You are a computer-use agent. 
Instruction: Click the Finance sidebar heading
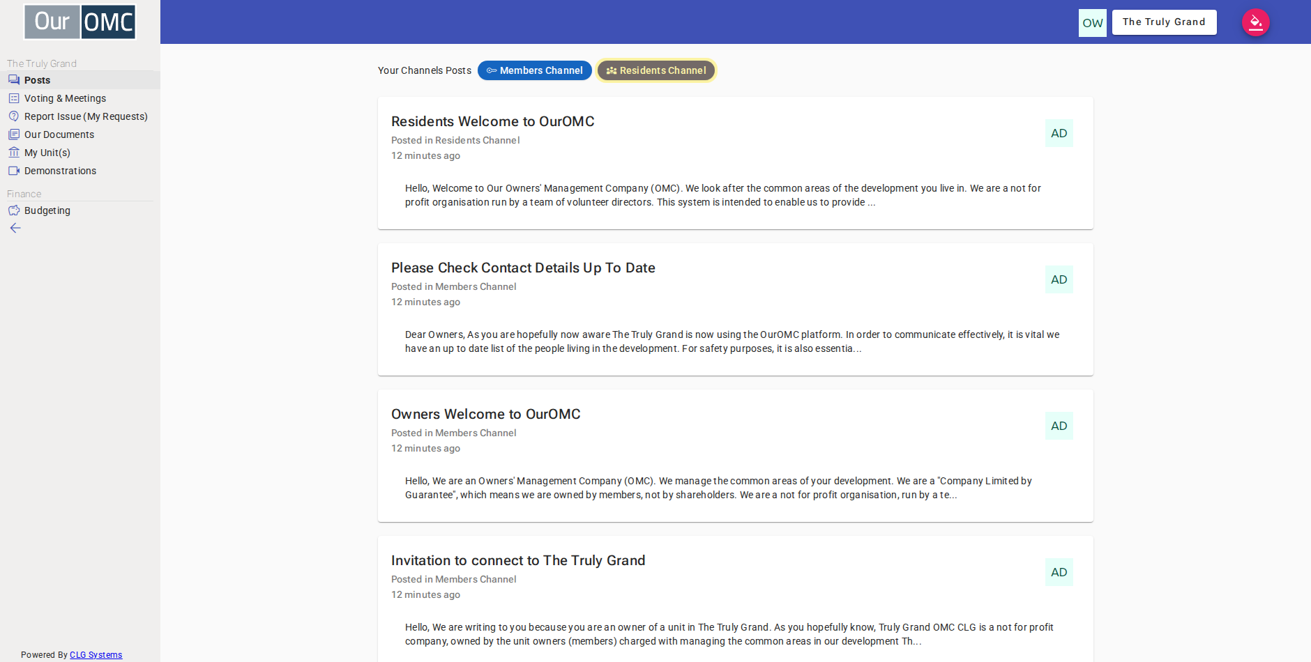coord(24,194)
